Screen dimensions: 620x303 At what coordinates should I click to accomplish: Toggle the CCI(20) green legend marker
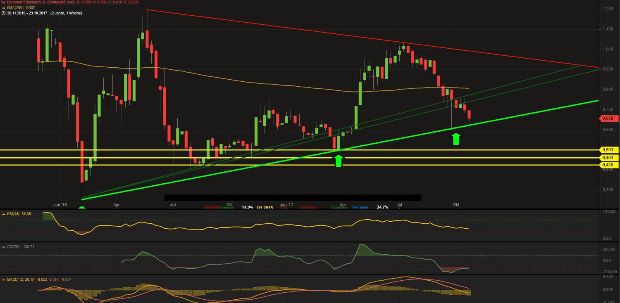click(3, 246)
